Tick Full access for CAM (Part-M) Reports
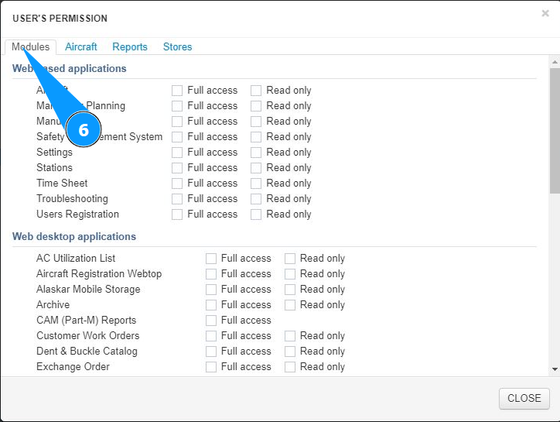The width and height of the screenshot is (560, 422). (x=211, y=321)
